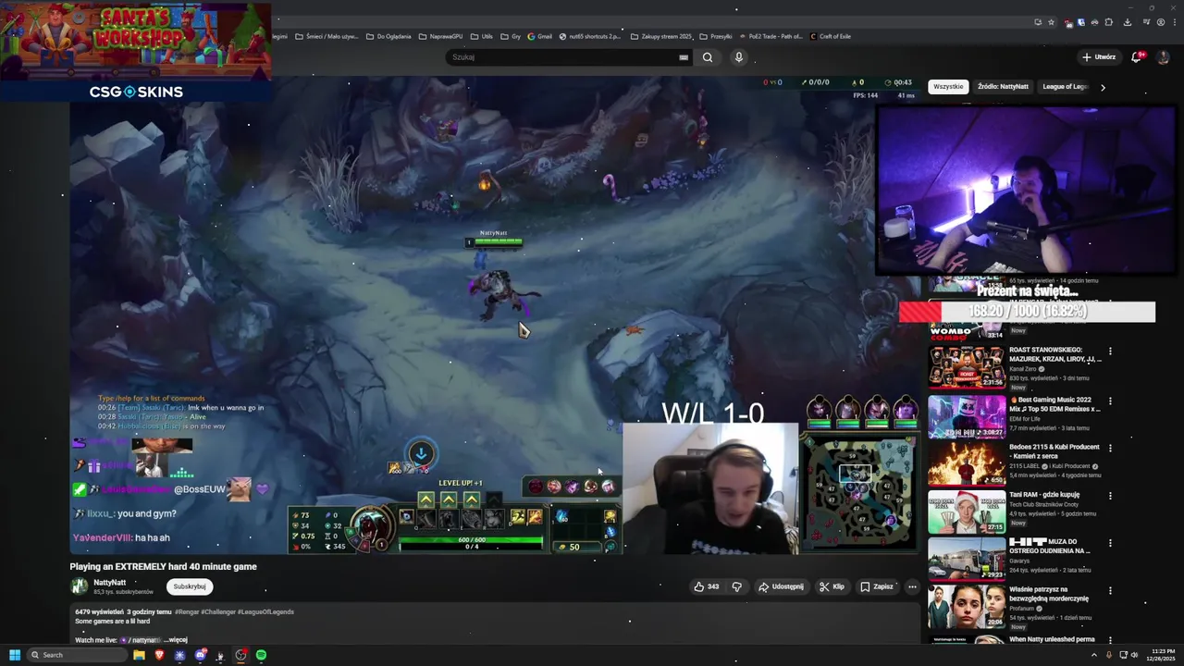Open options for Tani RAM video

(x=1110, y=495)
